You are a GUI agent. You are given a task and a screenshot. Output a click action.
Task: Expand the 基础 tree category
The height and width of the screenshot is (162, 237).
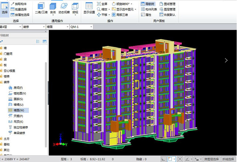click(1, 144)
